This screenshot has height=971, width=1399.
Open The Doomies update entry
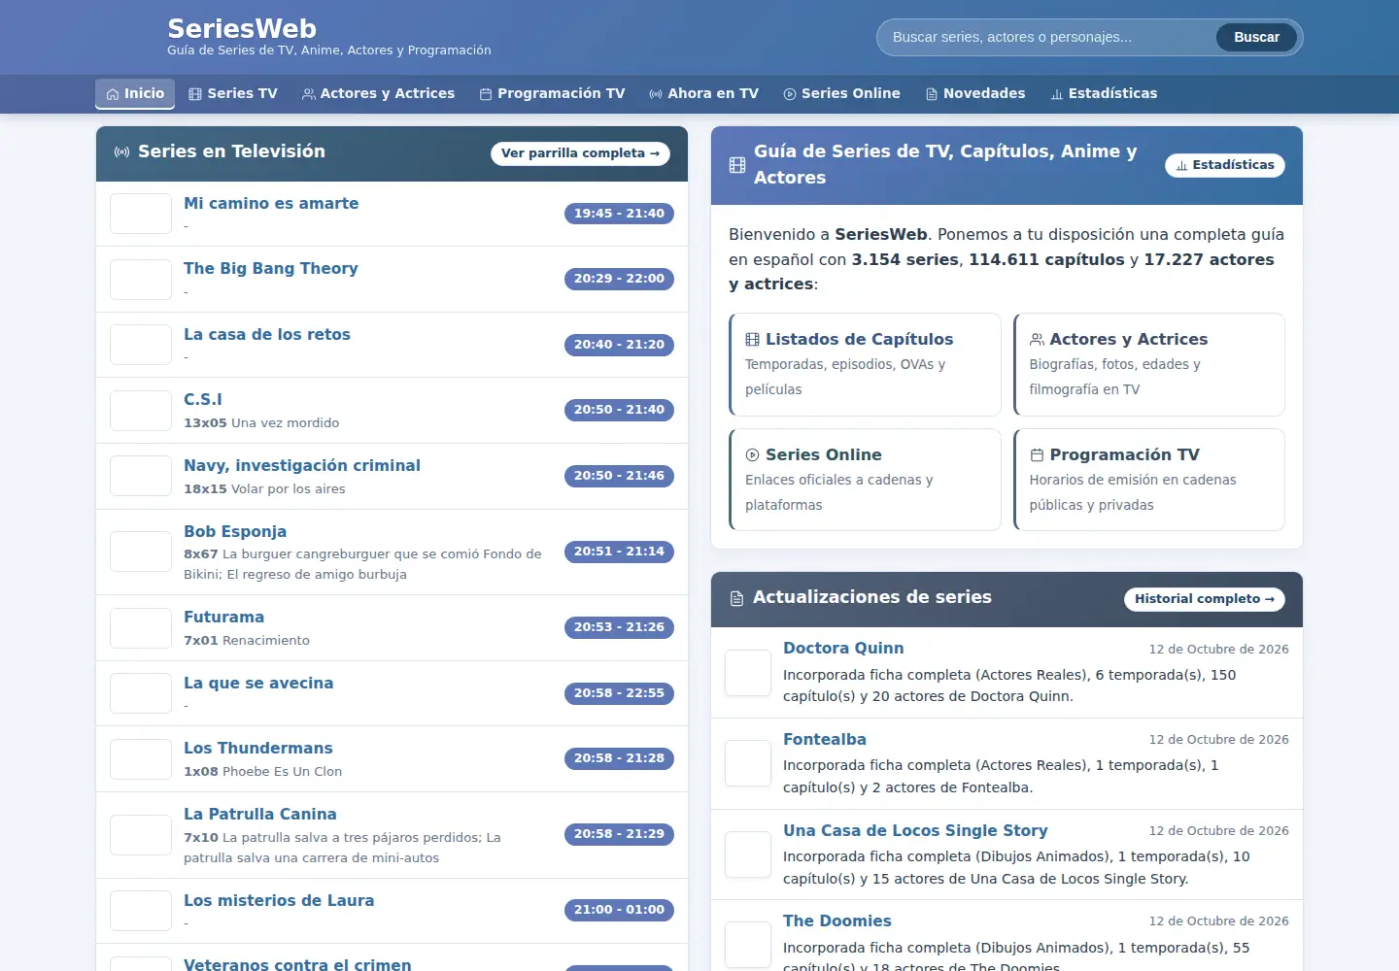click(x=837, y=921)
